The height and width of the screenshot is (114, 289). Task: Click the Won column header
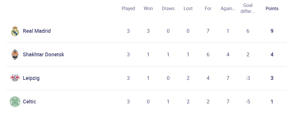[148, 8]
